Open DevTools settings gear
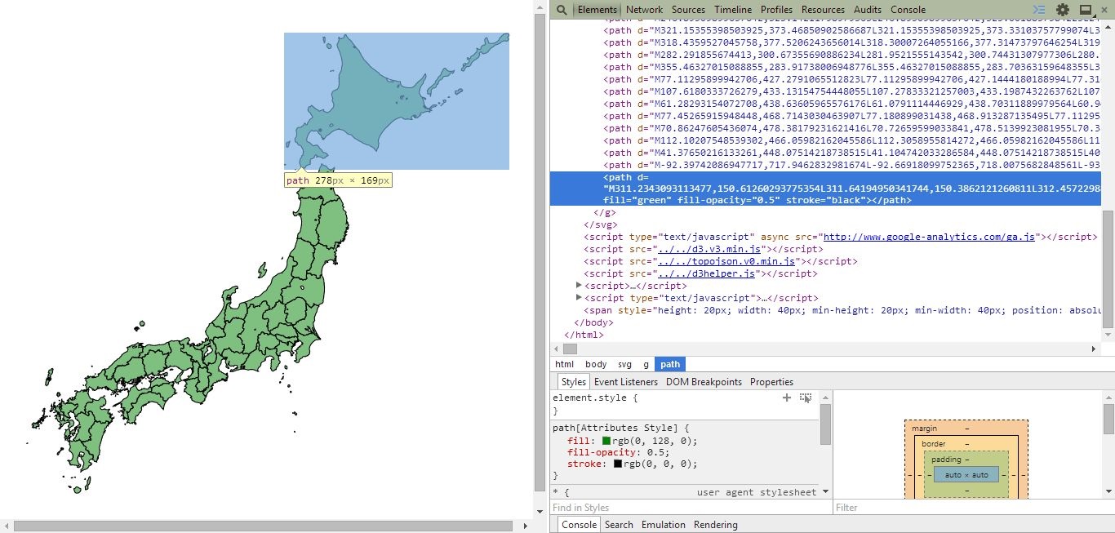 (x=1063, y=10)
